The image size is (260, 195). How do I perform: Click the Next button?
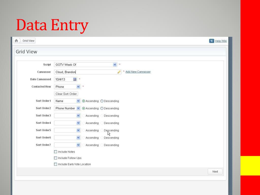click(x=215, y=172)
